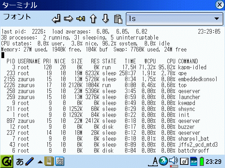
Task: Click the 38 processes summary text
Action: point(19,37)
